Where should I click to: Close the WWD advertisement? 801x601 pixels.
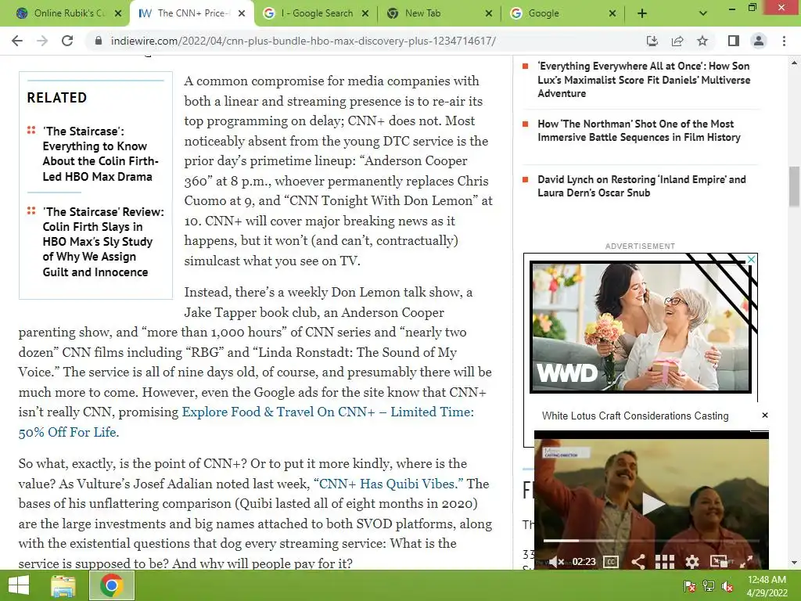[752, 259]
